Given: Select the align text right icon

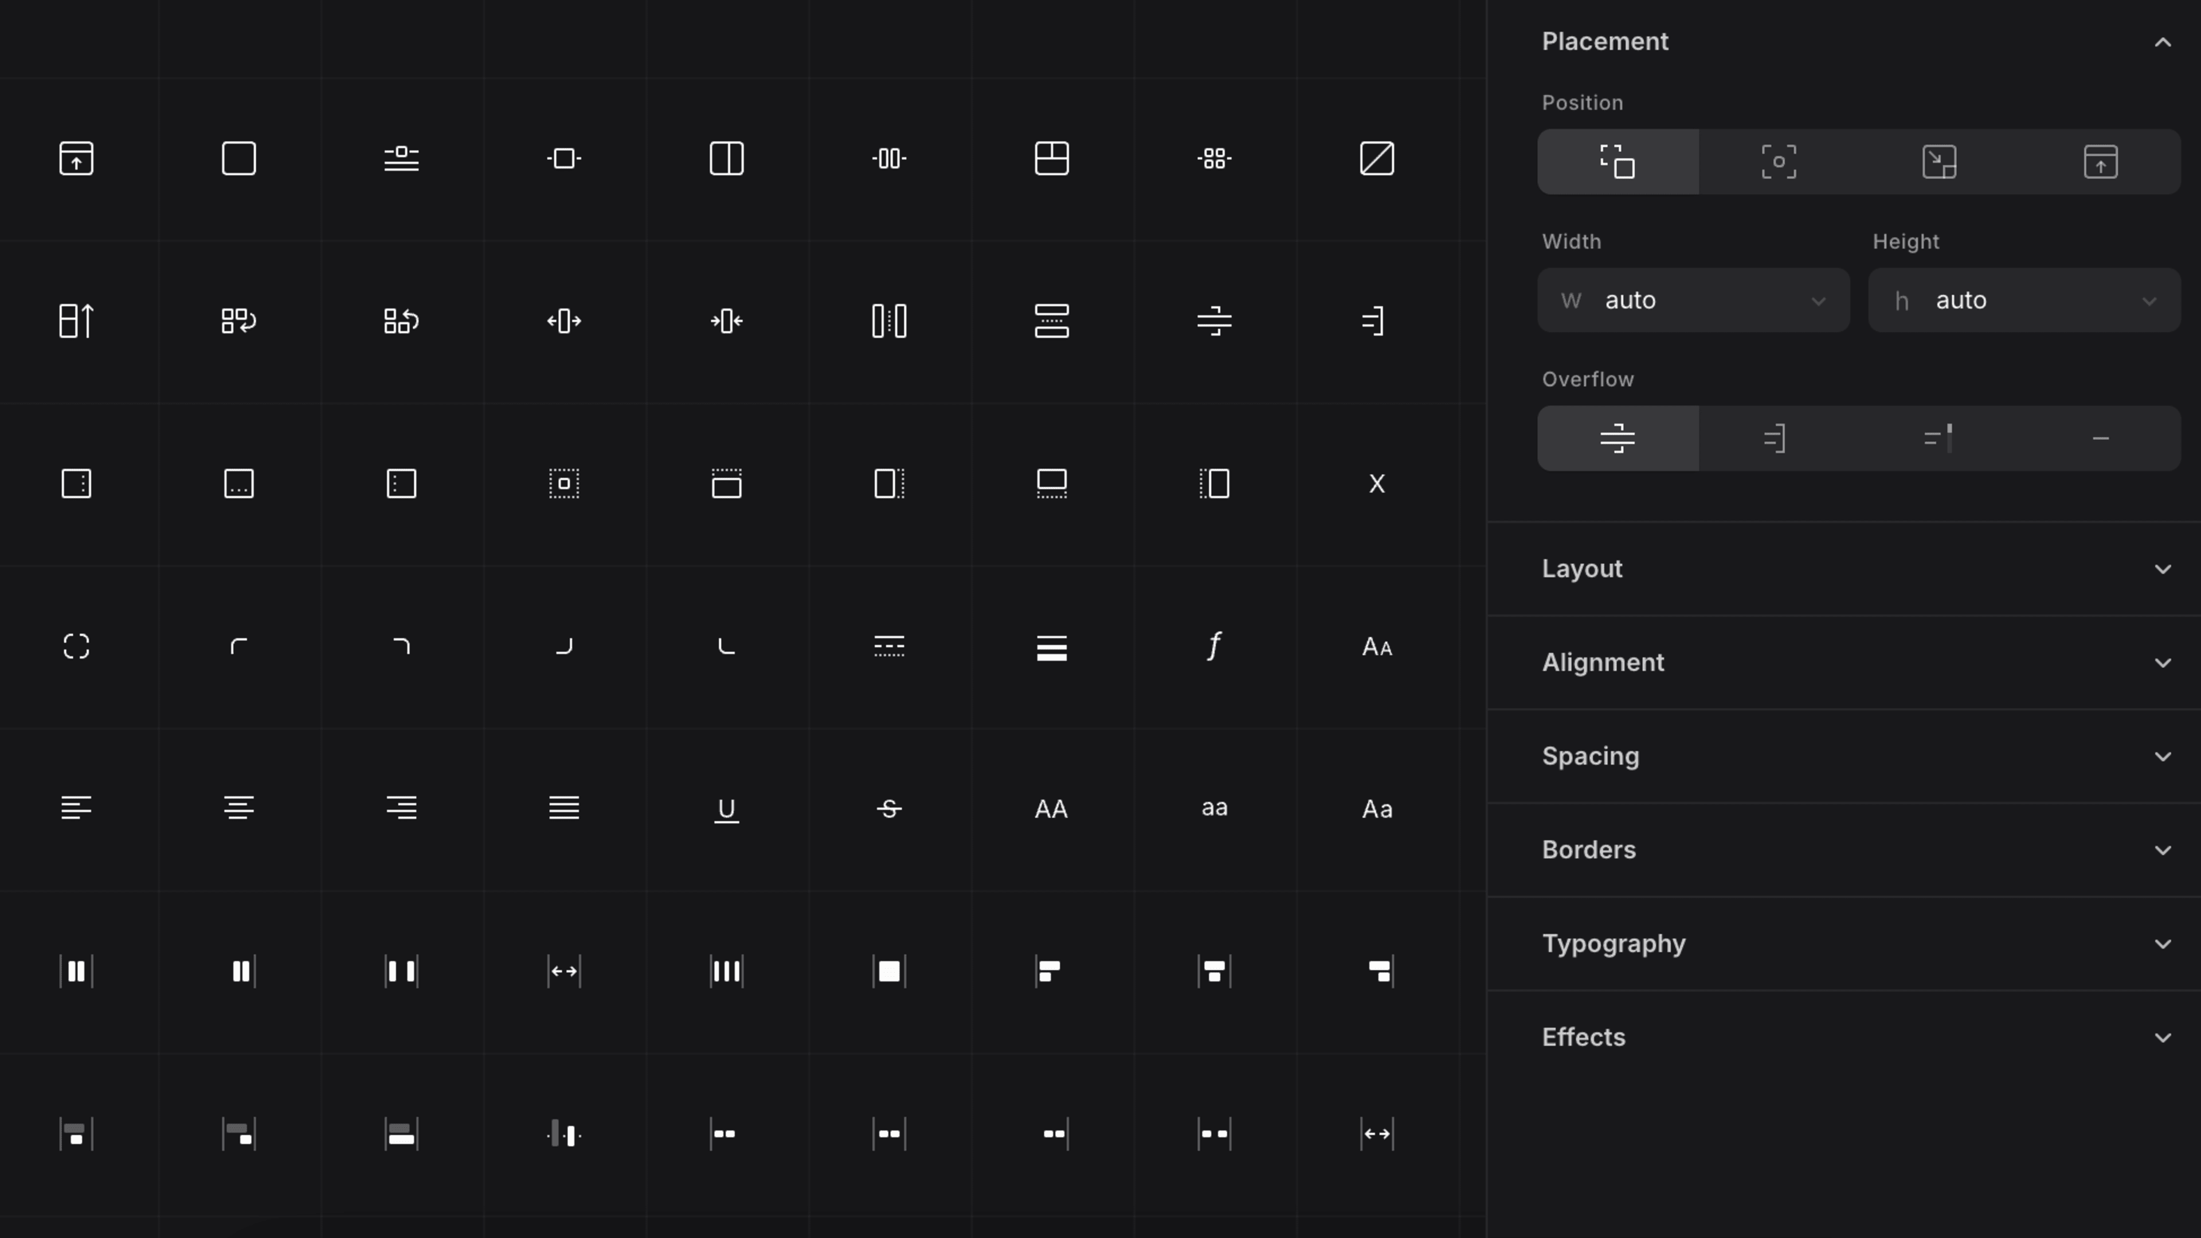Looking at the screenshot, I should click(x=401, y=808).
